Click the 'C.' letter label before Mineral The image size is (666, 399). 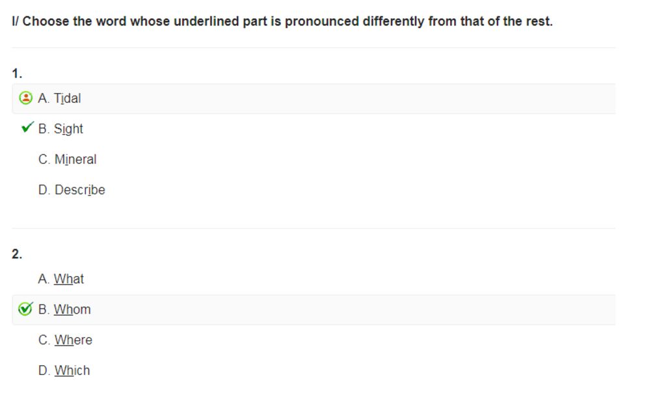point(44,159)
